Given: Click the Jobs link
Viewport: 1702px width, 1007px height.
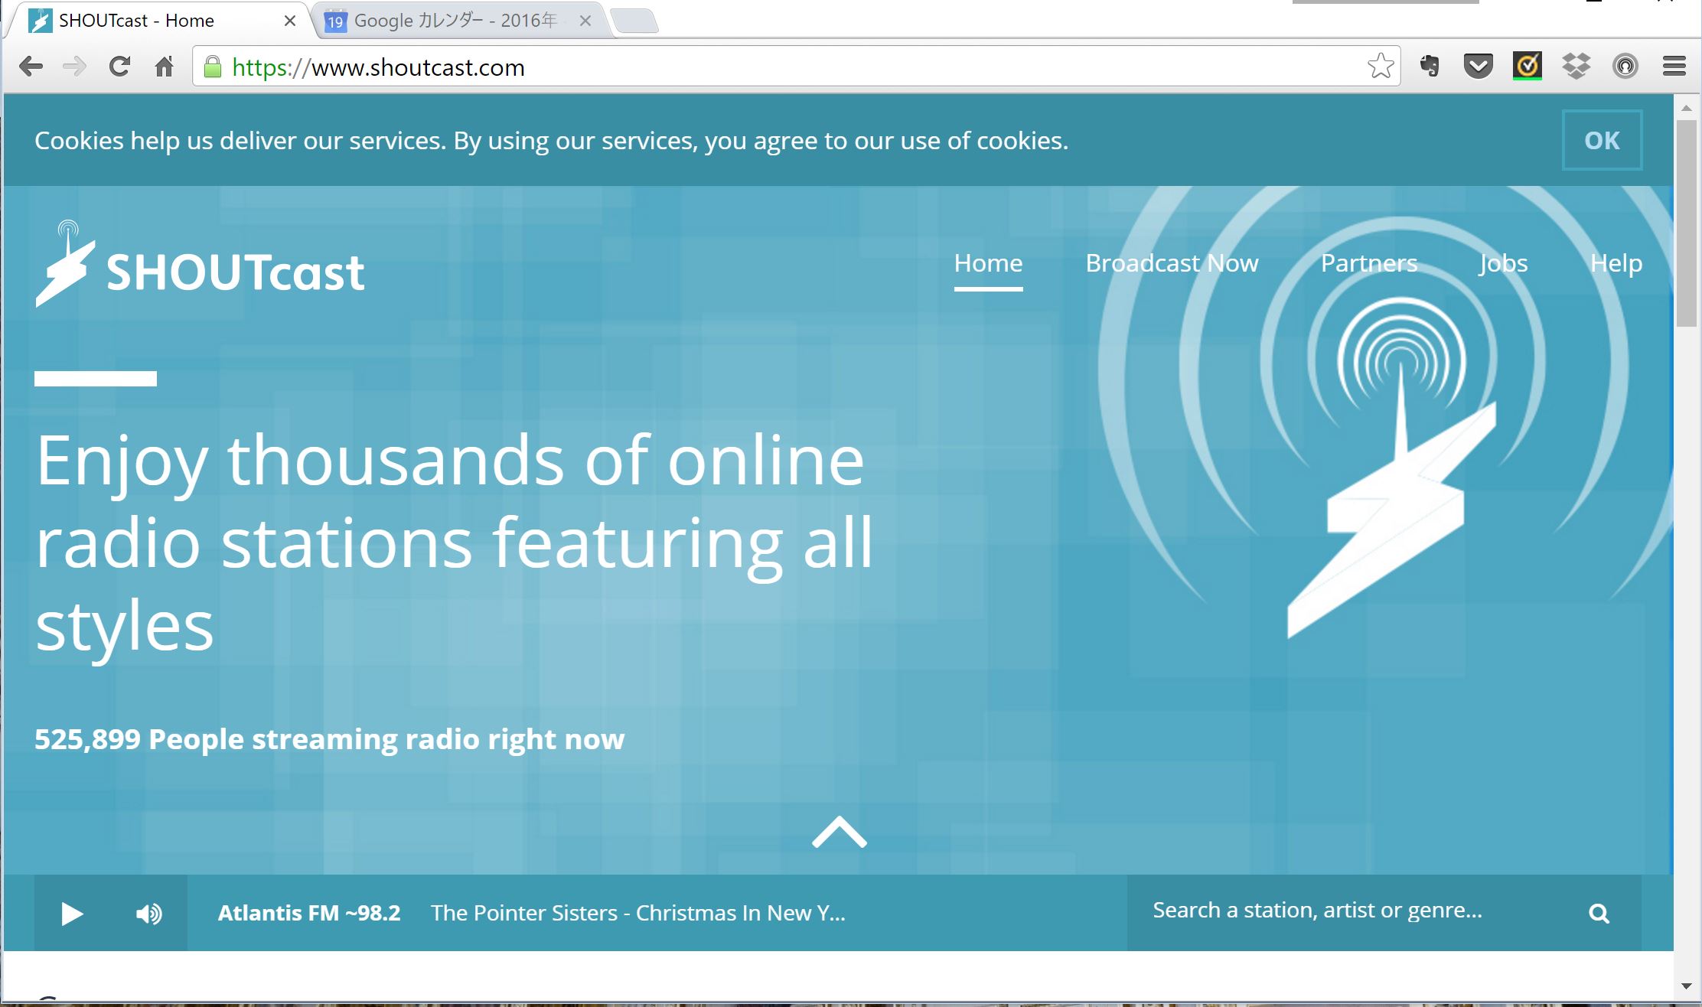Looking at the screenshot, I should click(1503, 263).
